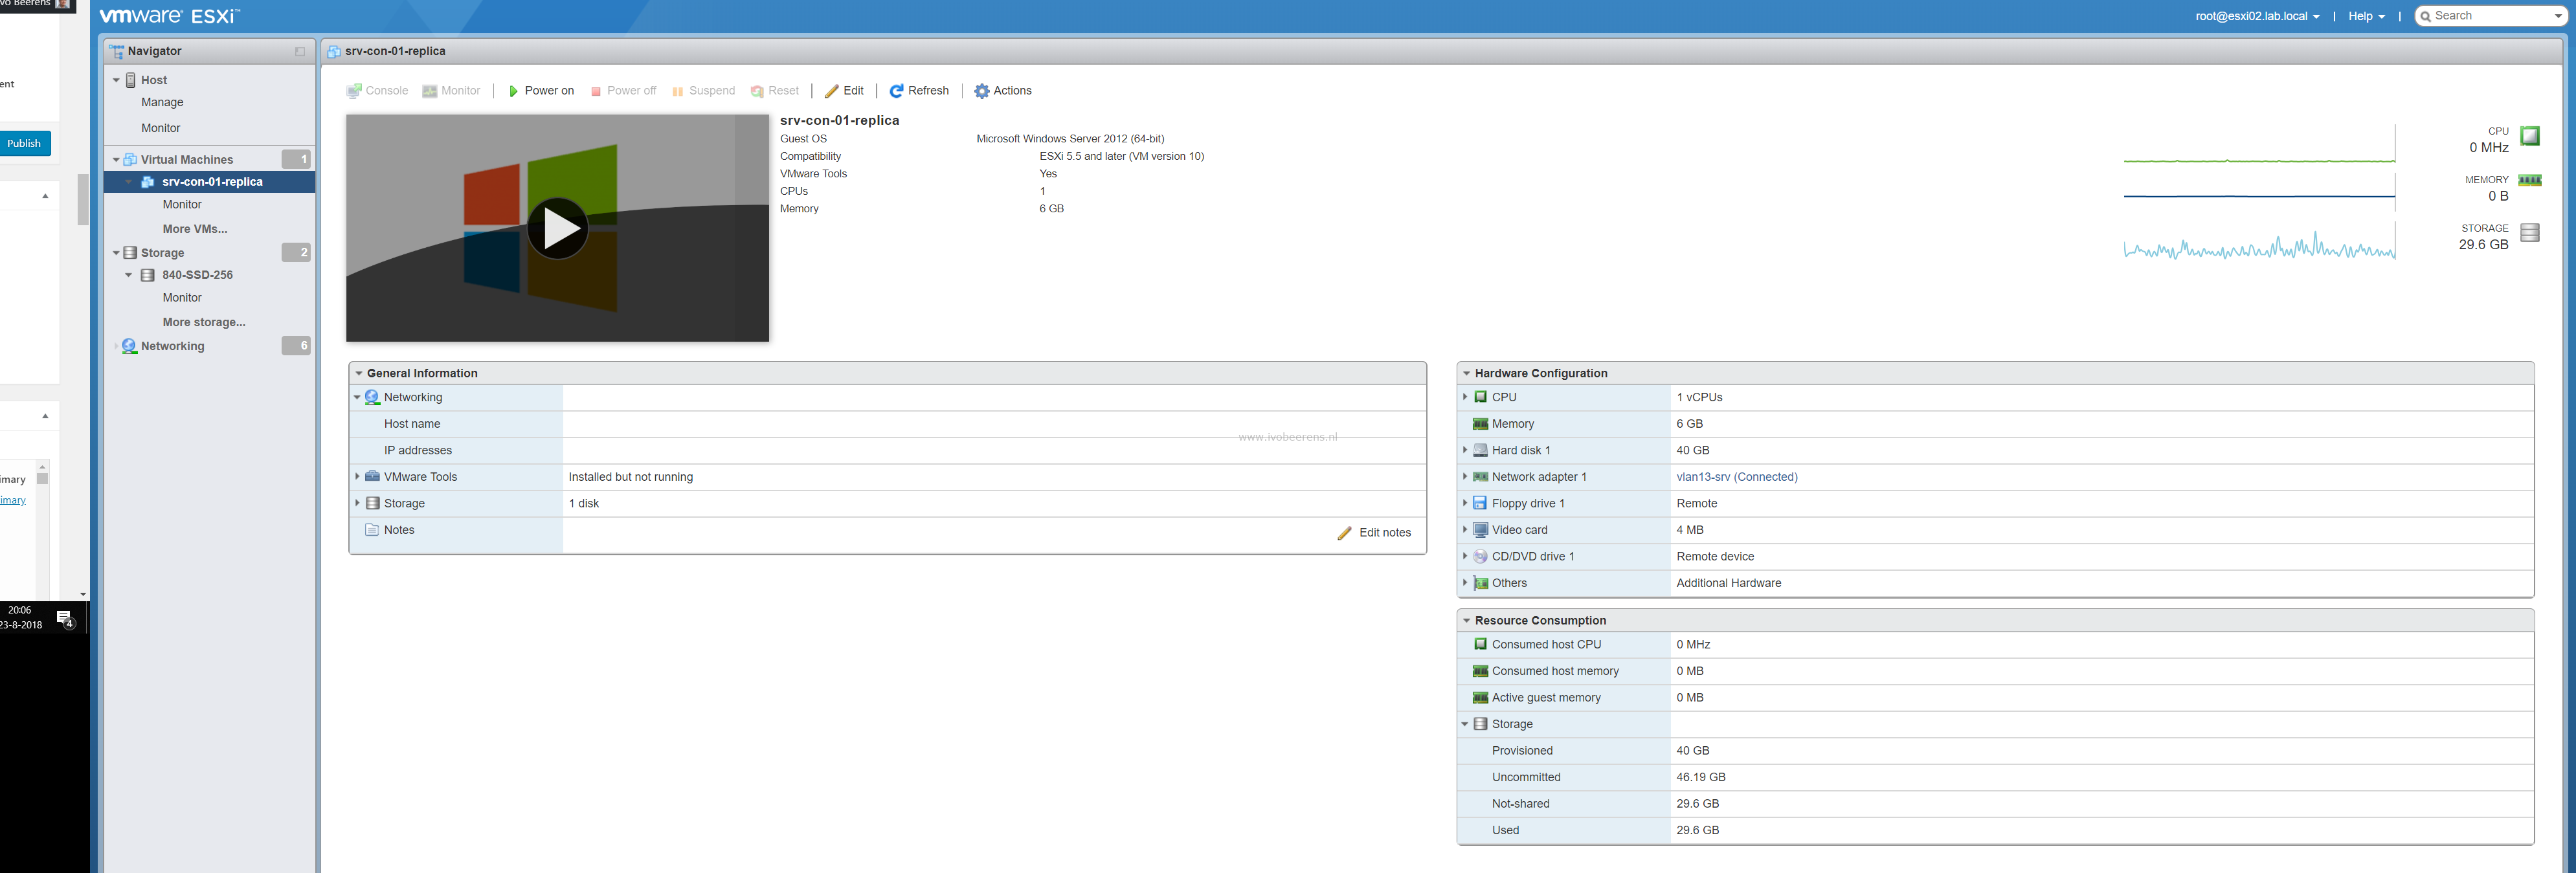Open More VMs... in Navigator
Viewport: 2576px width, 873px height.
tap(195, 229)
